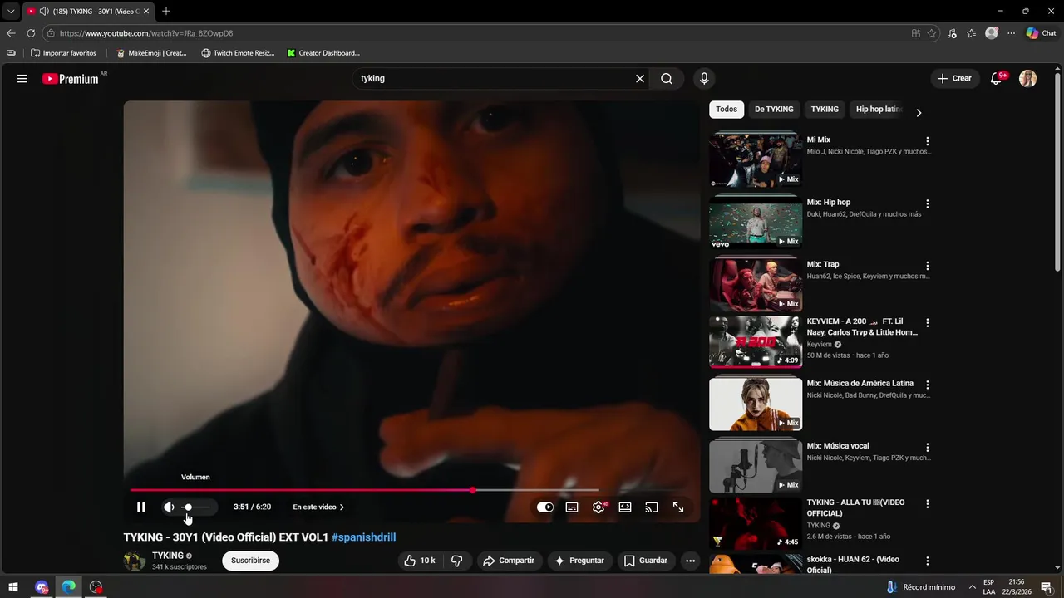Click the progress bar scrubber dot

click(x=473, y=490)
